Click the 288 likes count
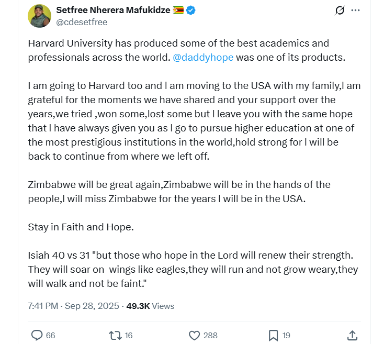 tap(211, 335)
